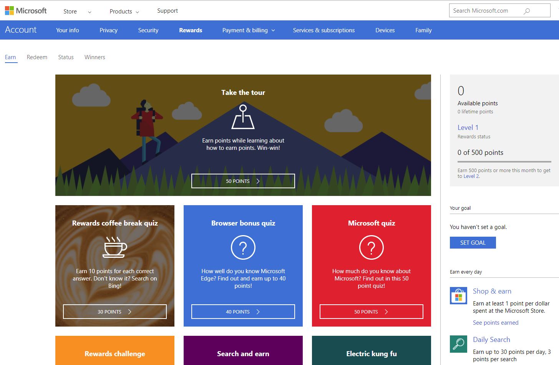Switch to the Status tab

[x=66, y=57]
